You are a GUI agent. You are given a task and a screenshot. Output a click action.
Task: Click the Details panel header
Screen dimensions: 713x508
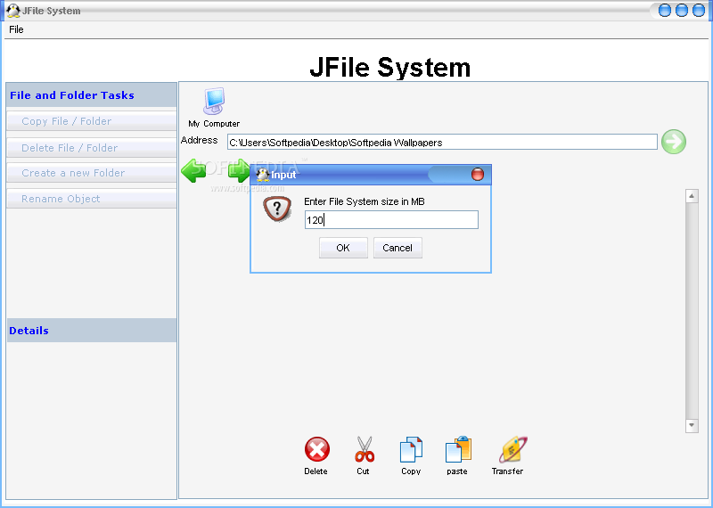(x=92, y=330)
